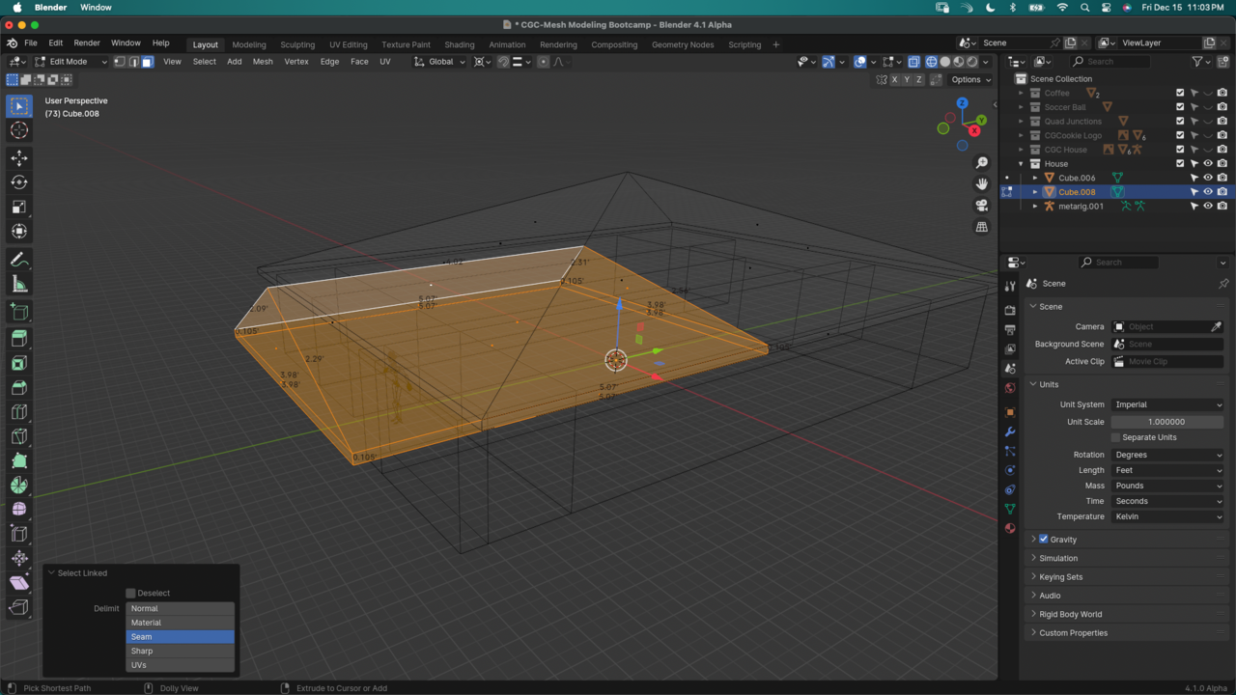Screen dimensions: 1236x695
Task: Select the Loop Cut tool
Action: (19, 412)
